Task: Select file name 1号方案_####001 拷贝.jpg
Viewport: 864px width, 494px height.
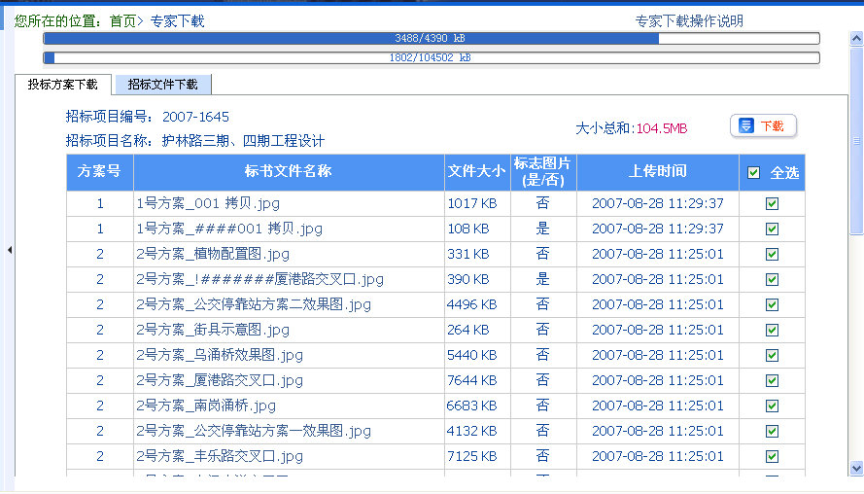Action: coord(229,229)
